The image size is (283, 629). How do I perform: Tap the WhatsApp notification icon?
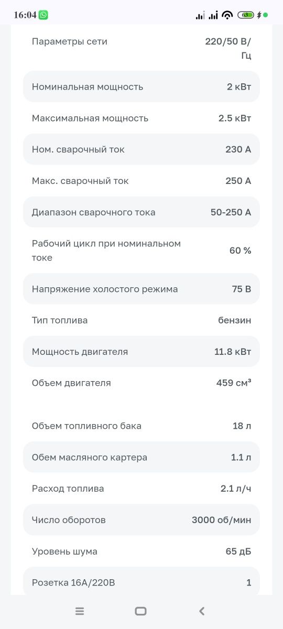point(43,15)
